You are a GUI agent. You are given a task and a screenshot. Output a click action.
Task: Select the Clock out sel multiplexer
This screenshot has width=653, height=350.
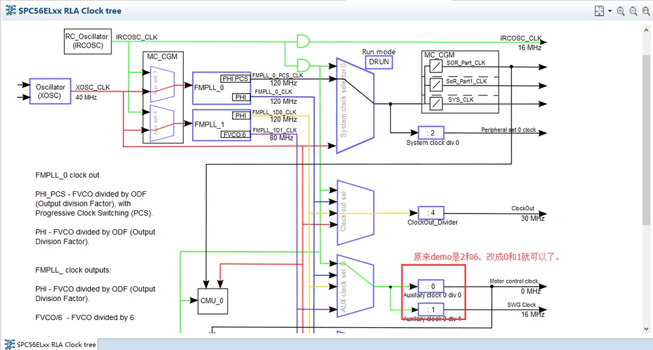coord(355,213)
